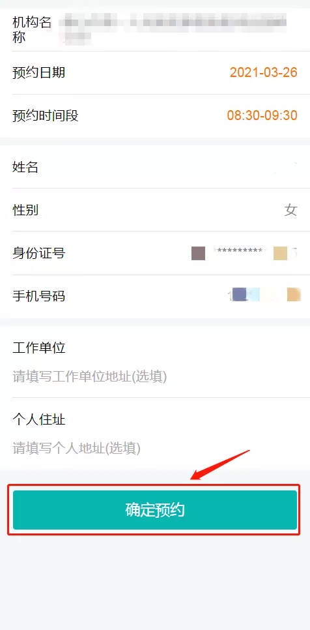Viewport: 310px width, 630px height.
Task: Click the 手机号码 label
Action: [x=38, y=296]
